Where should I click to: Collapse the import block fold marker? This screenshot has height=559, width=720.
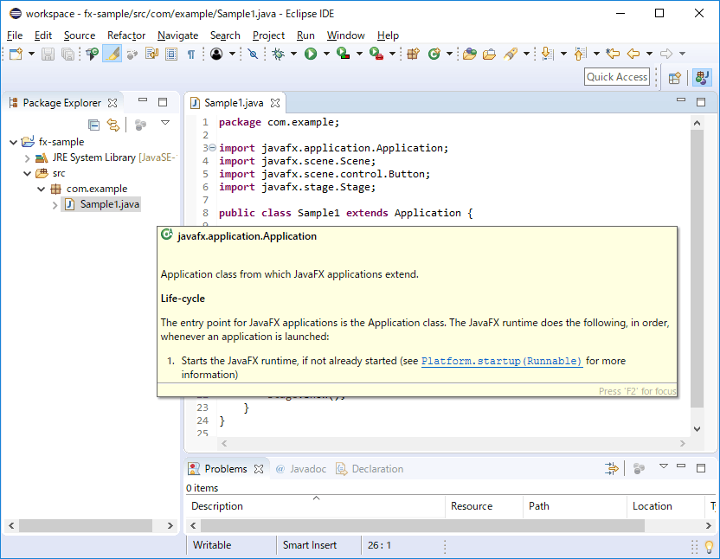pyautogui.click(x=212, y=148)
